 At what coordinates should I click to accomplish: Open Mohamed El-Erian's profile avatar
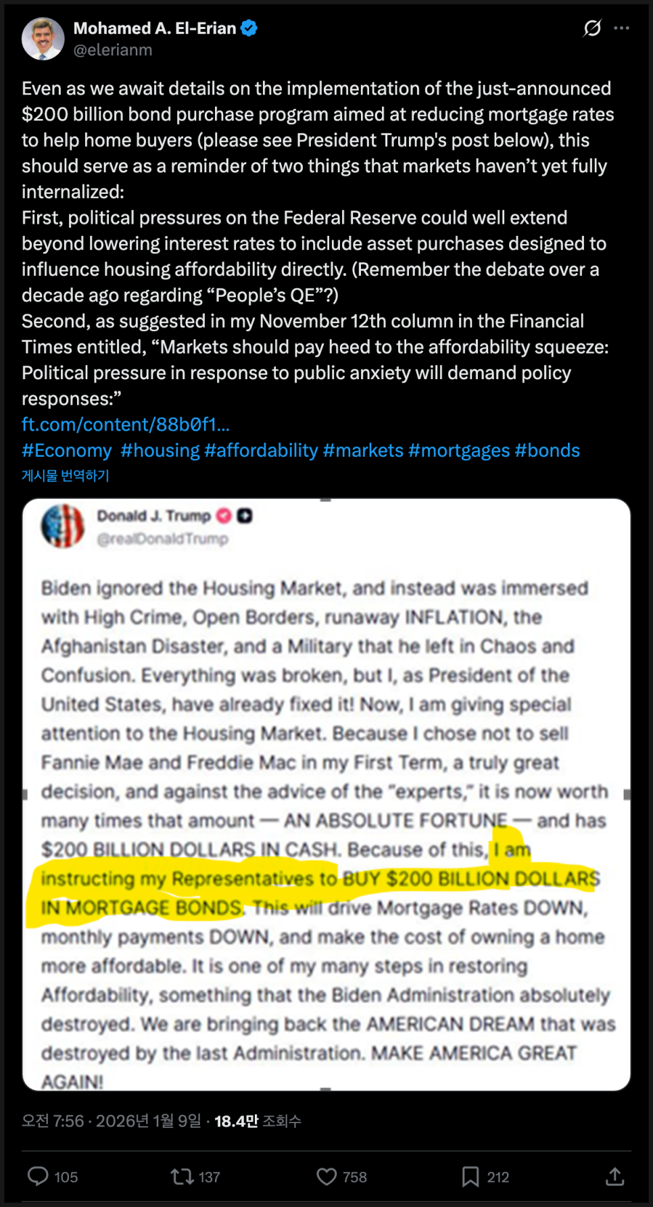(43, 39)
